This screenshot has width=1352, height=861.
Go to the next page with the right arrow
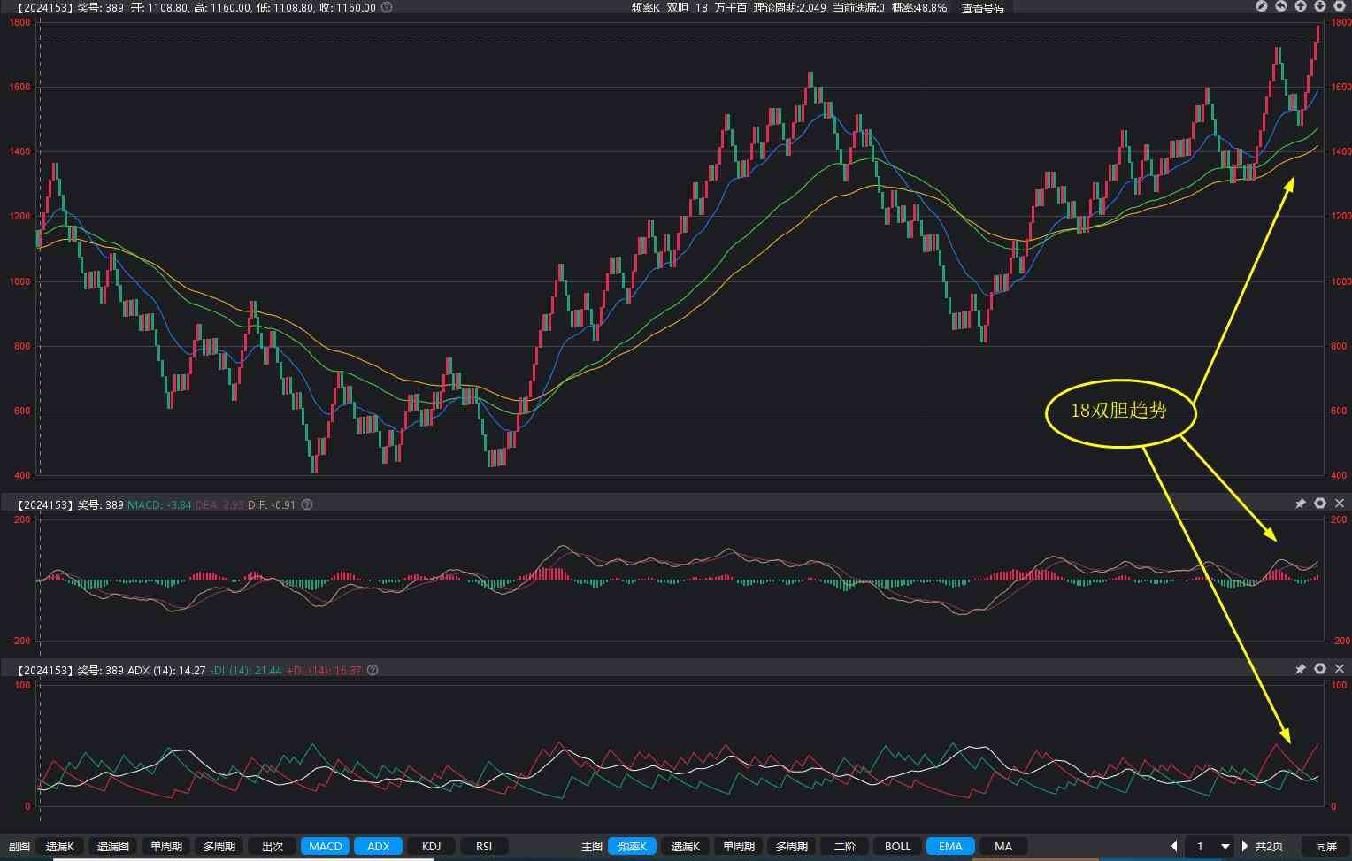point(1245,847)
